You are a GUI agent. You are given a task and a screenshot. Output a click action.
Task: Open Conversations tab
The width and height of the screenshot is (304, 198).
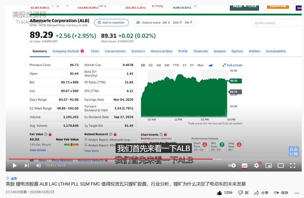click(115, 51)
